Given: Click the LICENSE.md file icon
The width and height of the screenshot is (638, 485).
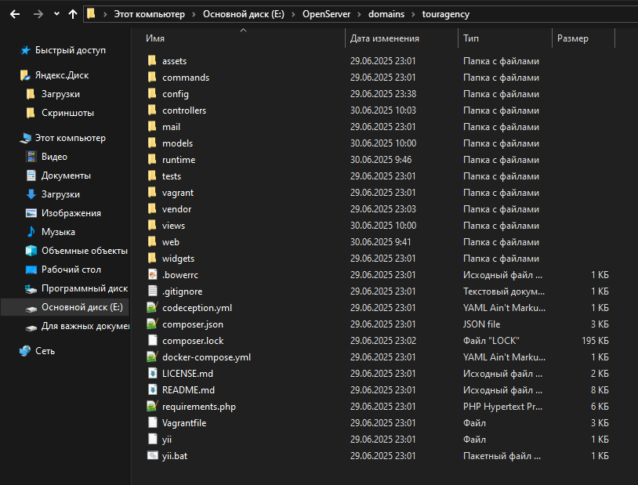Looking at the screenshot, I should (x=153, y=373).
